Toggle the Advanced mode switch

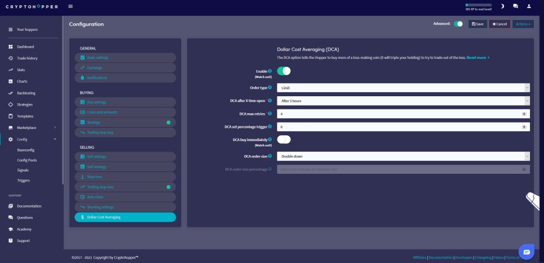(458, 24)
